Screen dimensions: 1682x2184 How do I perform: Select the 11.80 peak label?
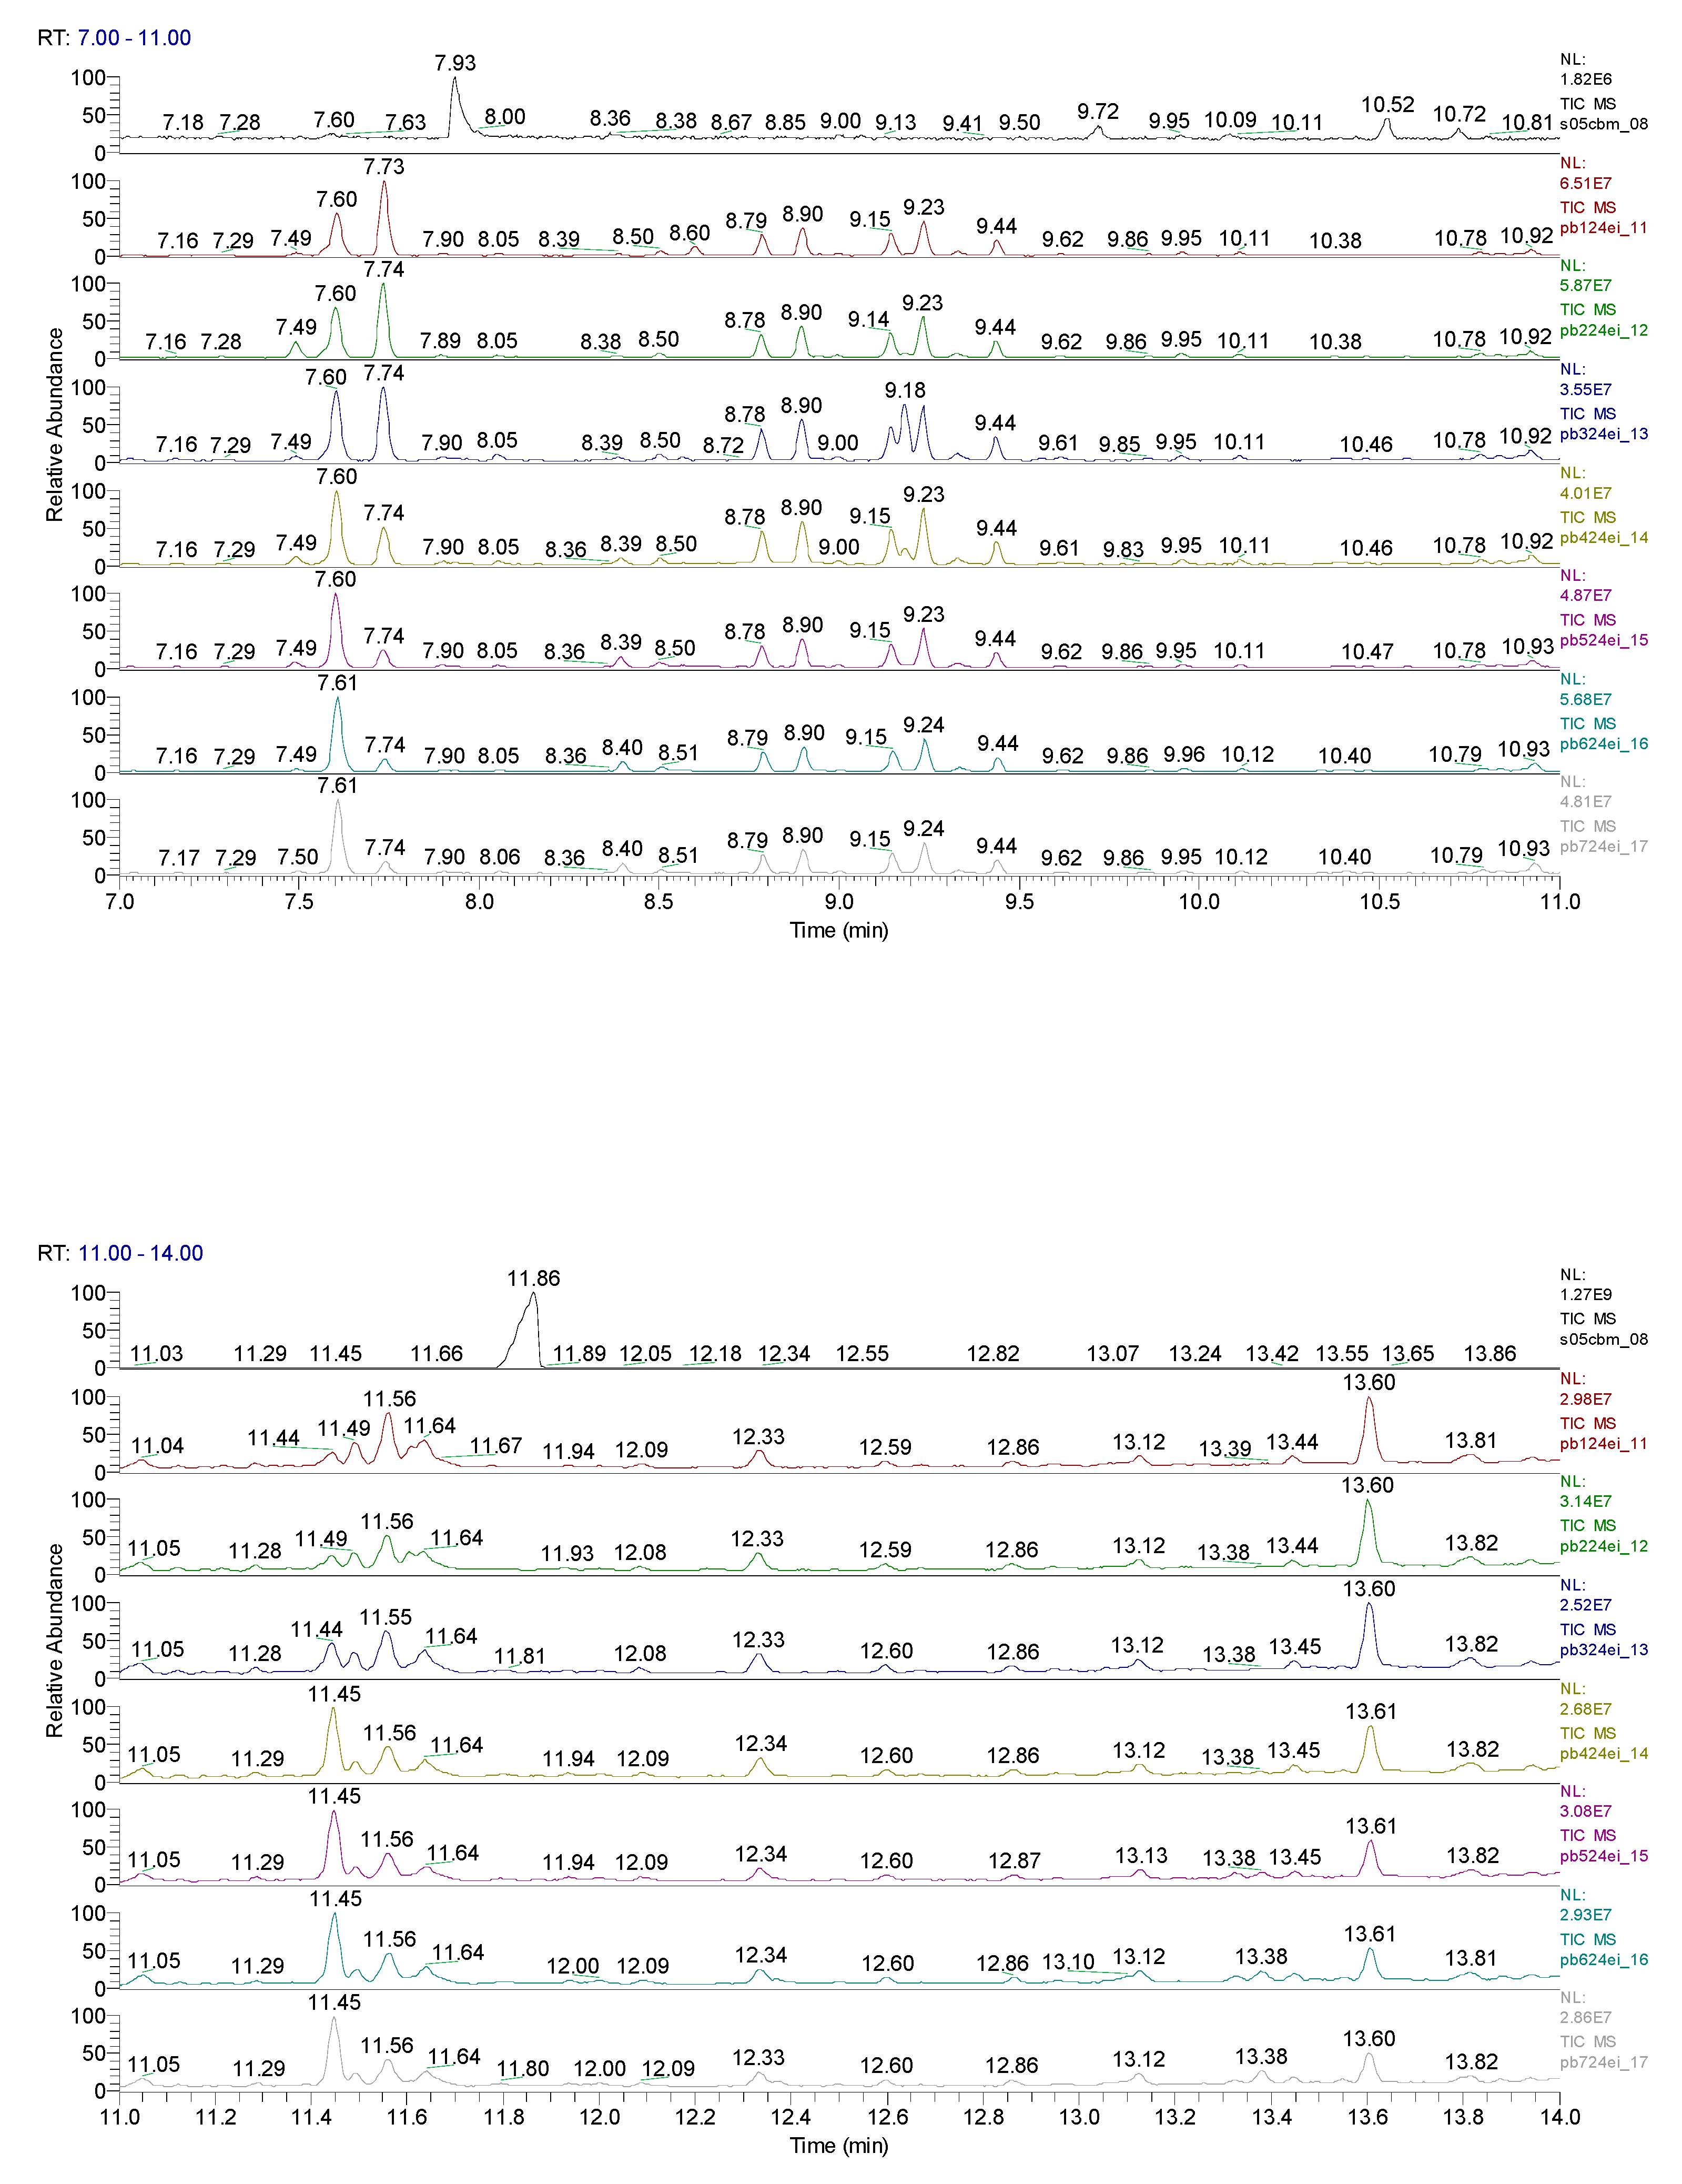[523, 2069]
